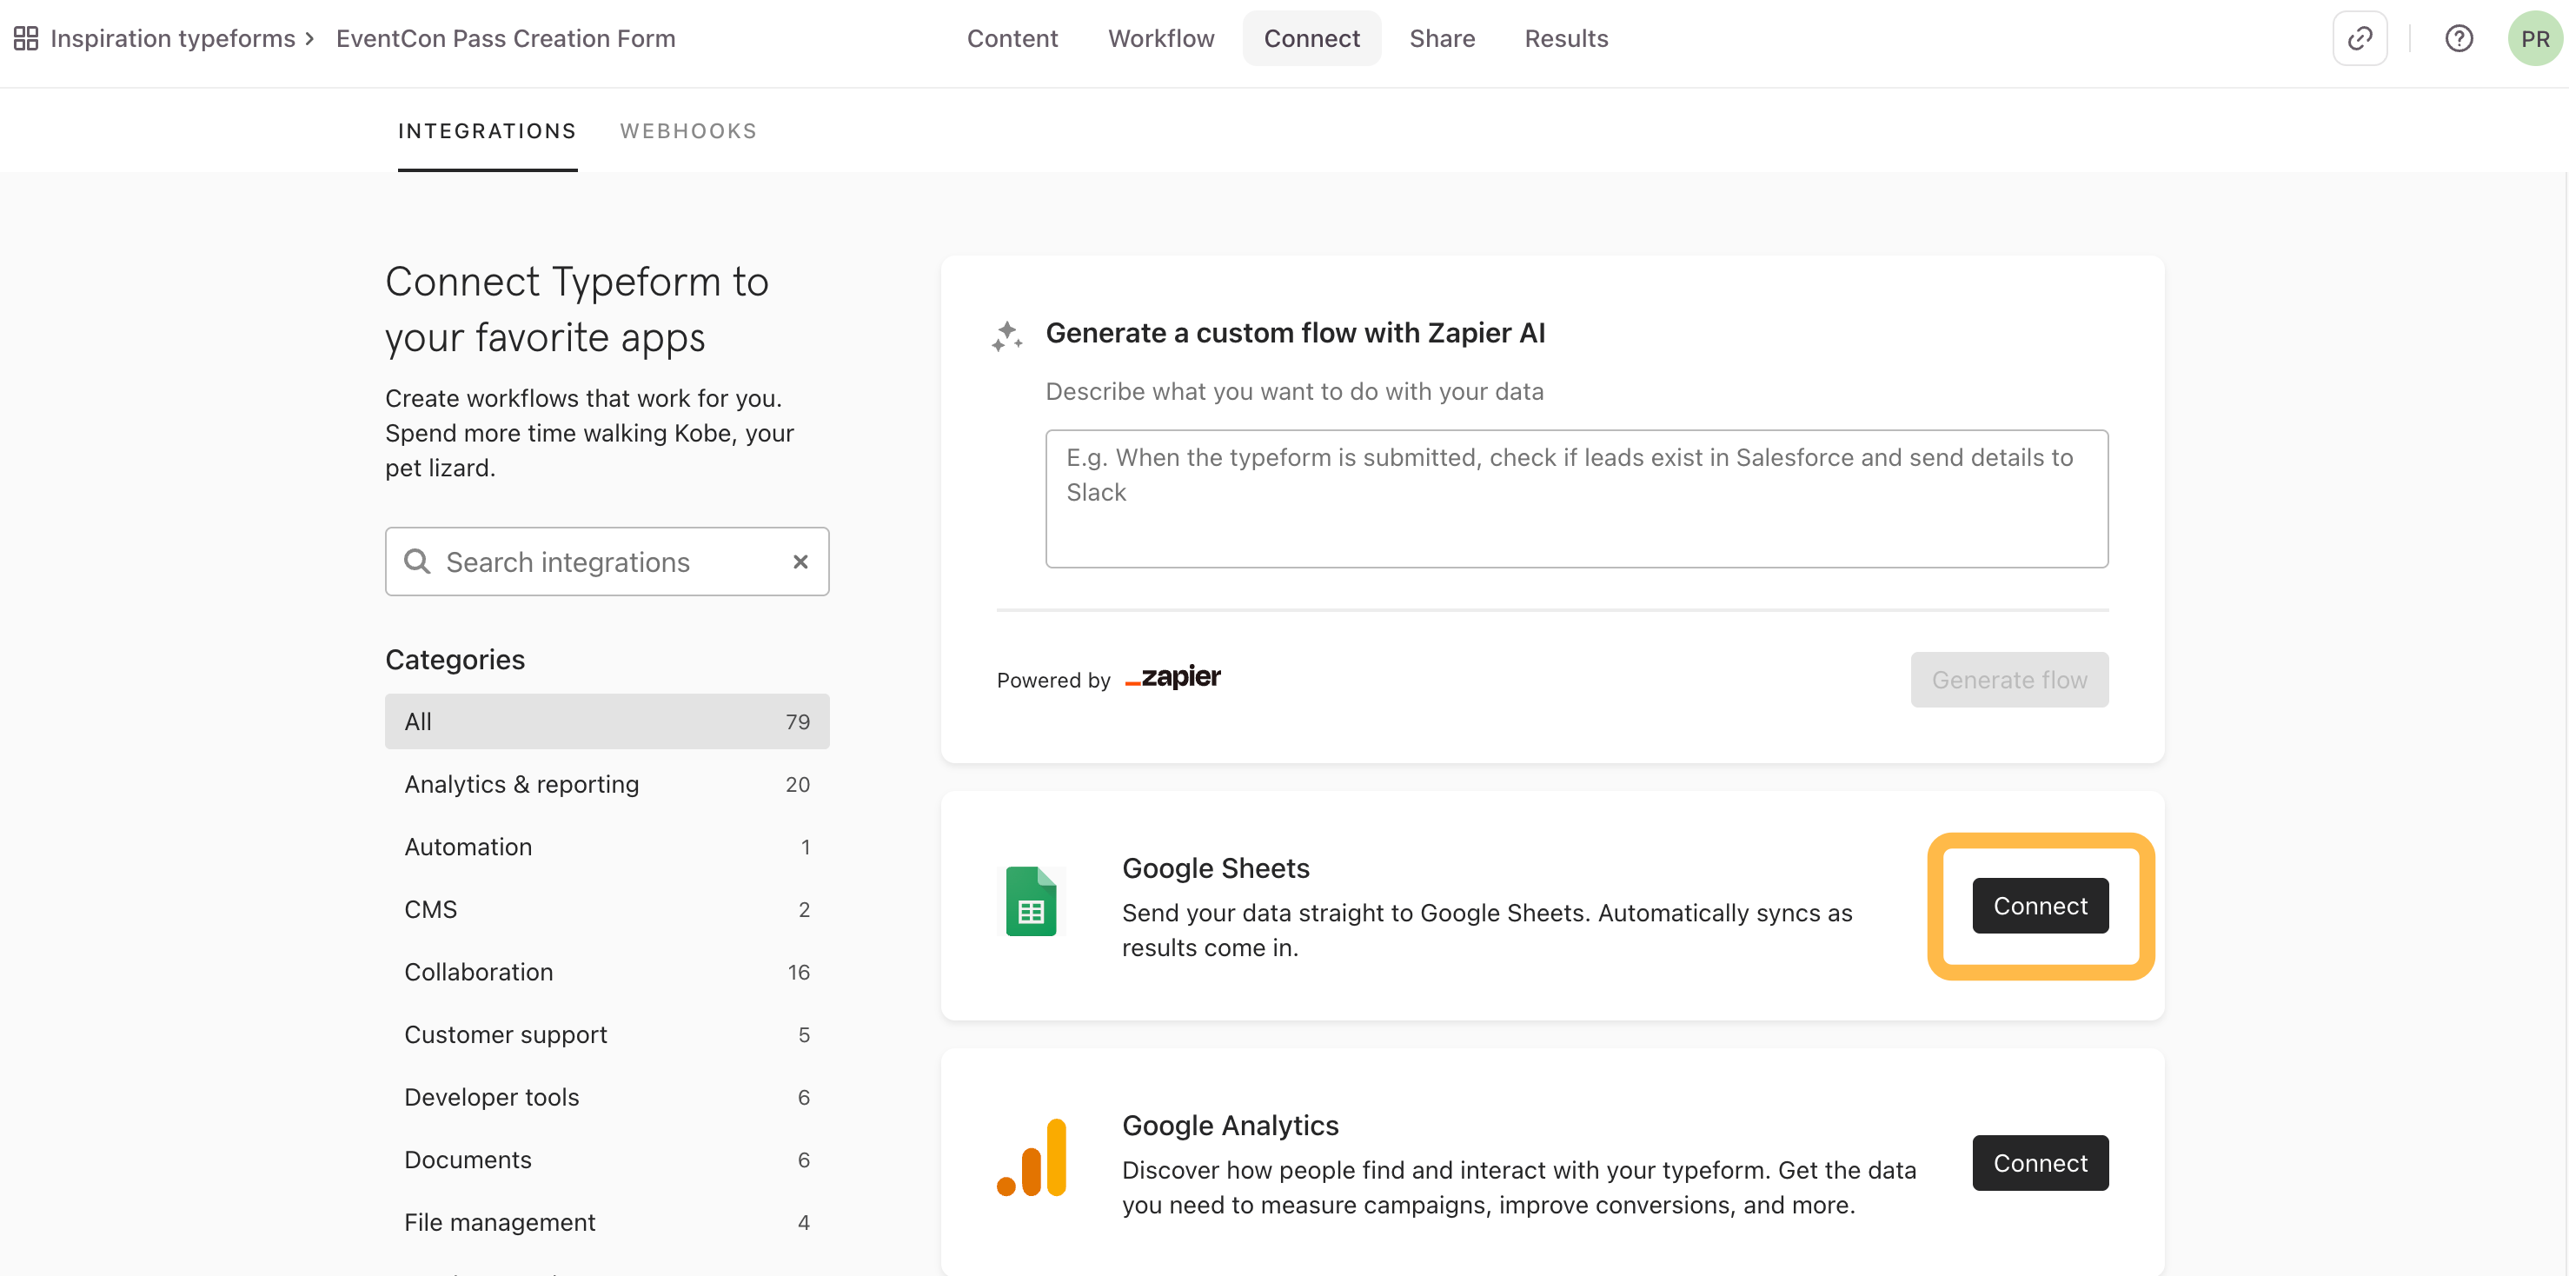The width and height of the screenshot is (2569, 1276).
Task: Focus the Zapier AI description box
Action: pyautogui.click(x=1576, y=499)
